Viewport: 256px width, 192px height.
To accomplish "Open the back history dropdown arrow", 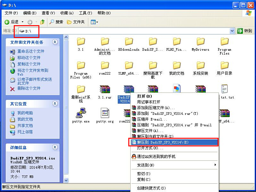I will tap(22, 22).
